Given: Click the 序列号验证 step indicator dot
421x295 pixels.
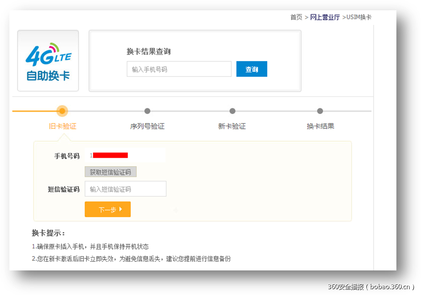Looking at the screenshot, I should pyautogui.click(x=148, y=111).
